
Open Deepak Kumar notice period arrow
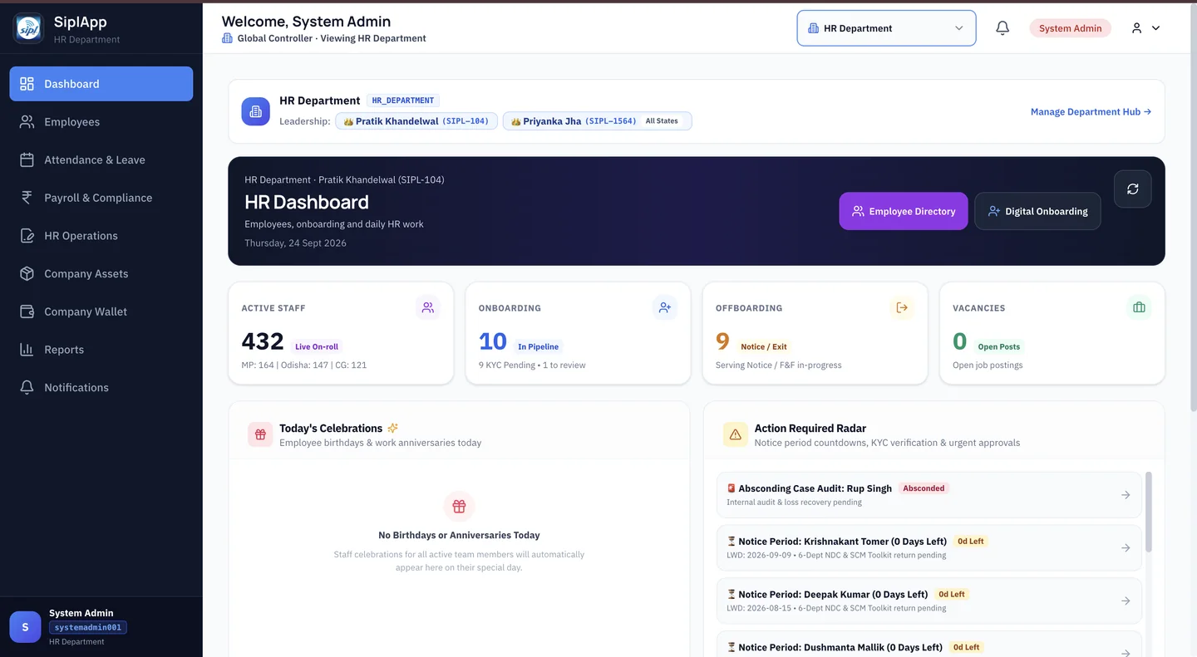tap(1126, 601)
